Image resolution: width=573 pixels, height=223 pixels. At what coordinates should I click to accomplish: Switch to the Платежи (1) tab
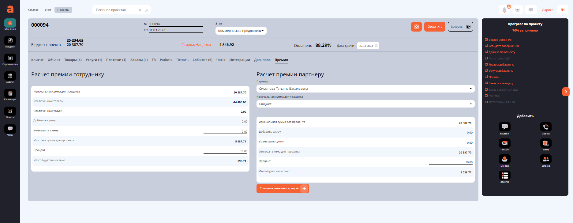(116, 60)
